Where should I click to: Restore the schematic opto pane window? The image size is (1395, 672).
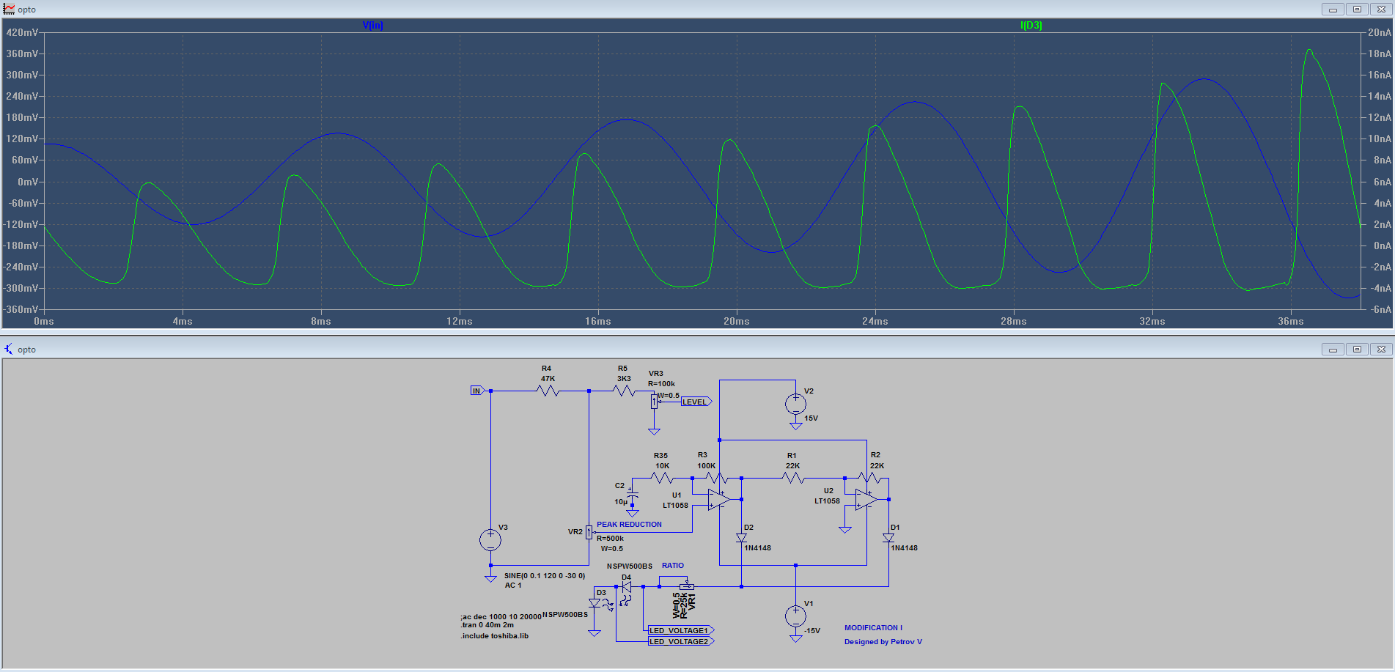click(x=1357, y=349)
